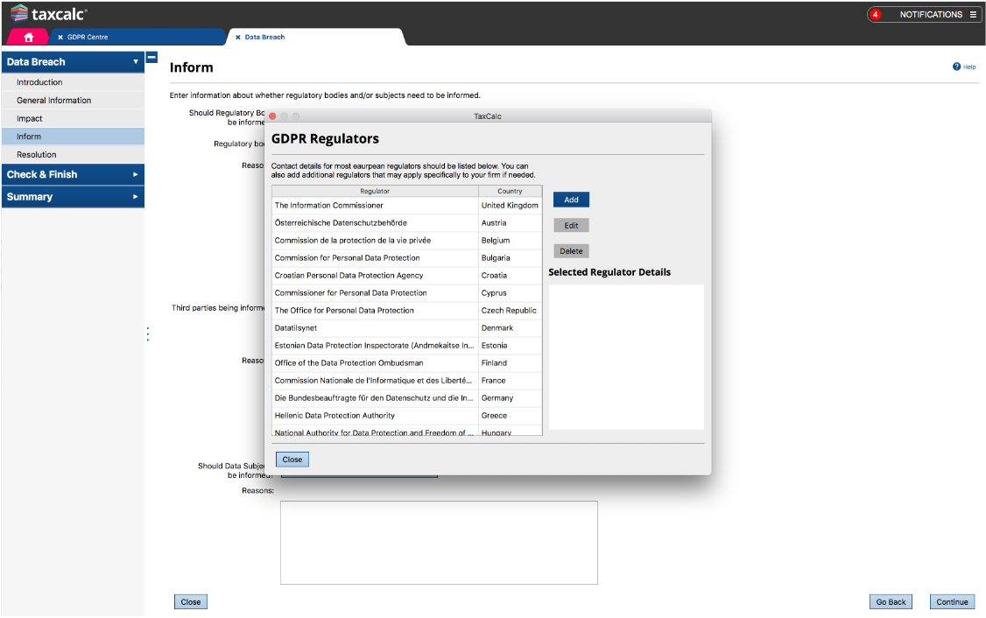Select the Impact sidebar item
This screenshot has width=986, height=618.
pos(30,118)
